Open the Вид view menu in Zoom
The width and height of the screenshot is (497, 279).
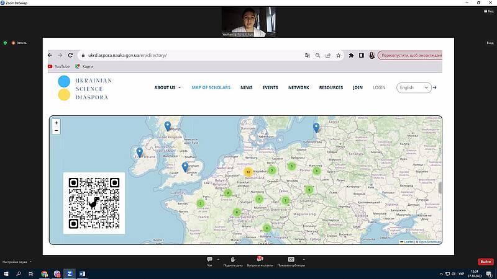[x=489, y=11]
